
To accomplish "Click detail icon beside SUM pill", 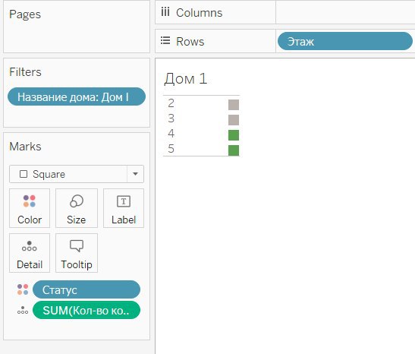I will (x=23, y=310).
